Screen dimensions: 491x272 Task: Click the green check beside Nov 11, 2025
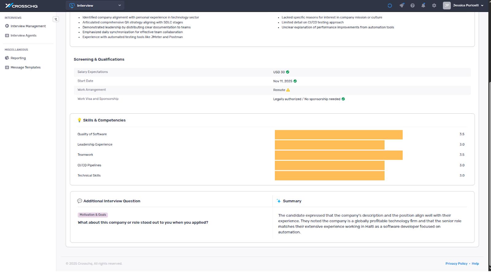pyautogui.click(x=295, y=81)
